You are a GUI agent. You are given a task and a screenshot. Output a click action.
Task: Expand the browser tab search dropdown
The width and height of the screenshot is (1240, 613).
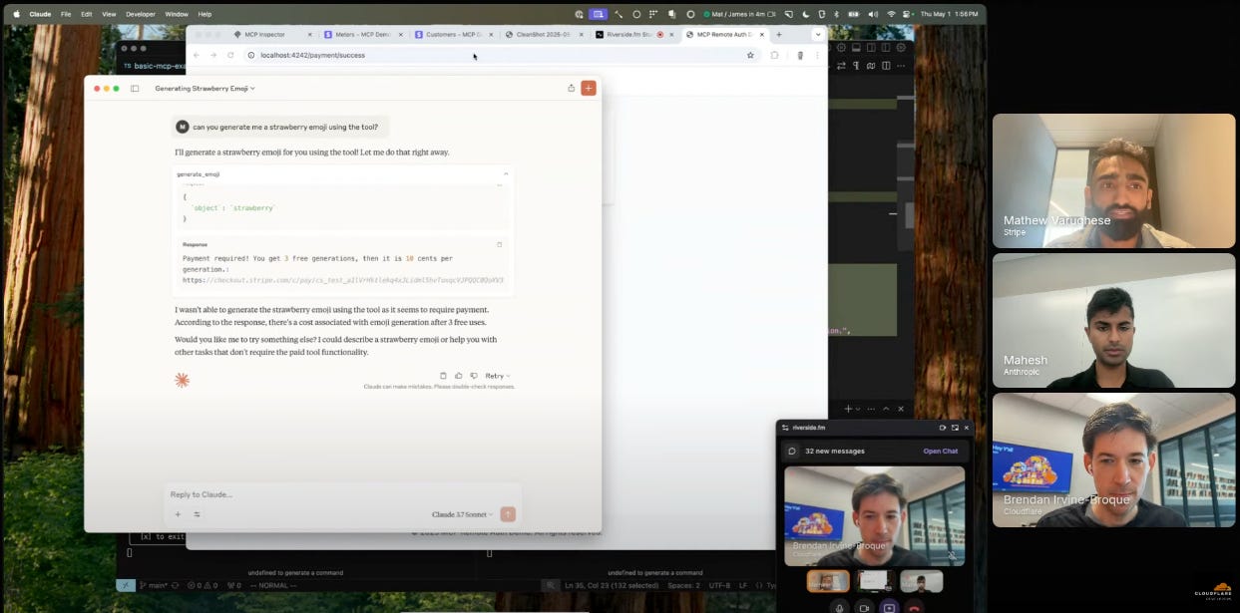click(x=818, y=34)
